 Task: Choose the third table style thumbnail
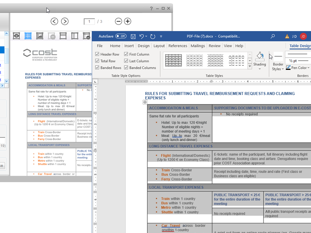pyautogui.click(x=215, y=61)
